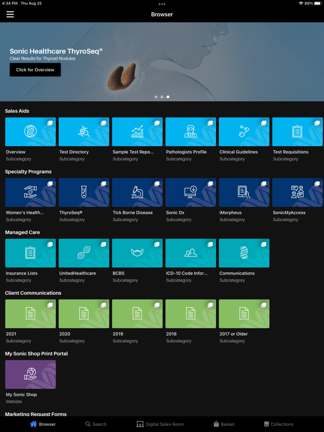Image resolution: width=324 pixels, height=432 pixels.
Task: Open the BCBS mask icon tile
Action: point(137,253)
